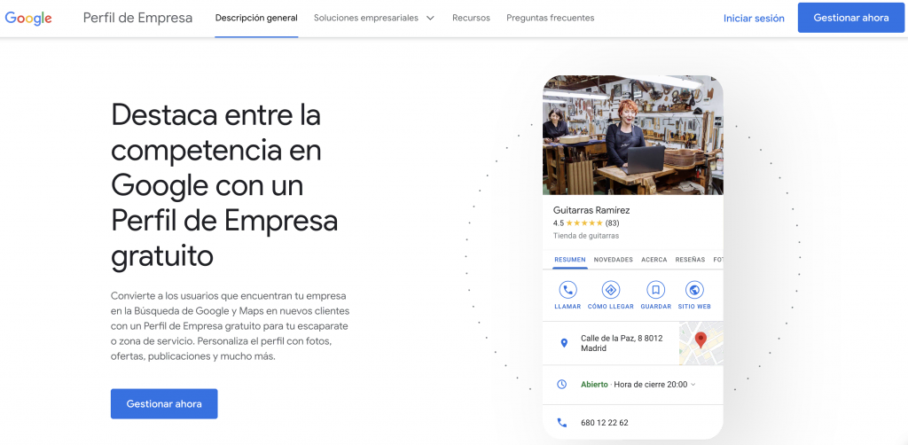Switch to the Reseñas tab
This screenshot has height=445, width=908.
[690, 260]
